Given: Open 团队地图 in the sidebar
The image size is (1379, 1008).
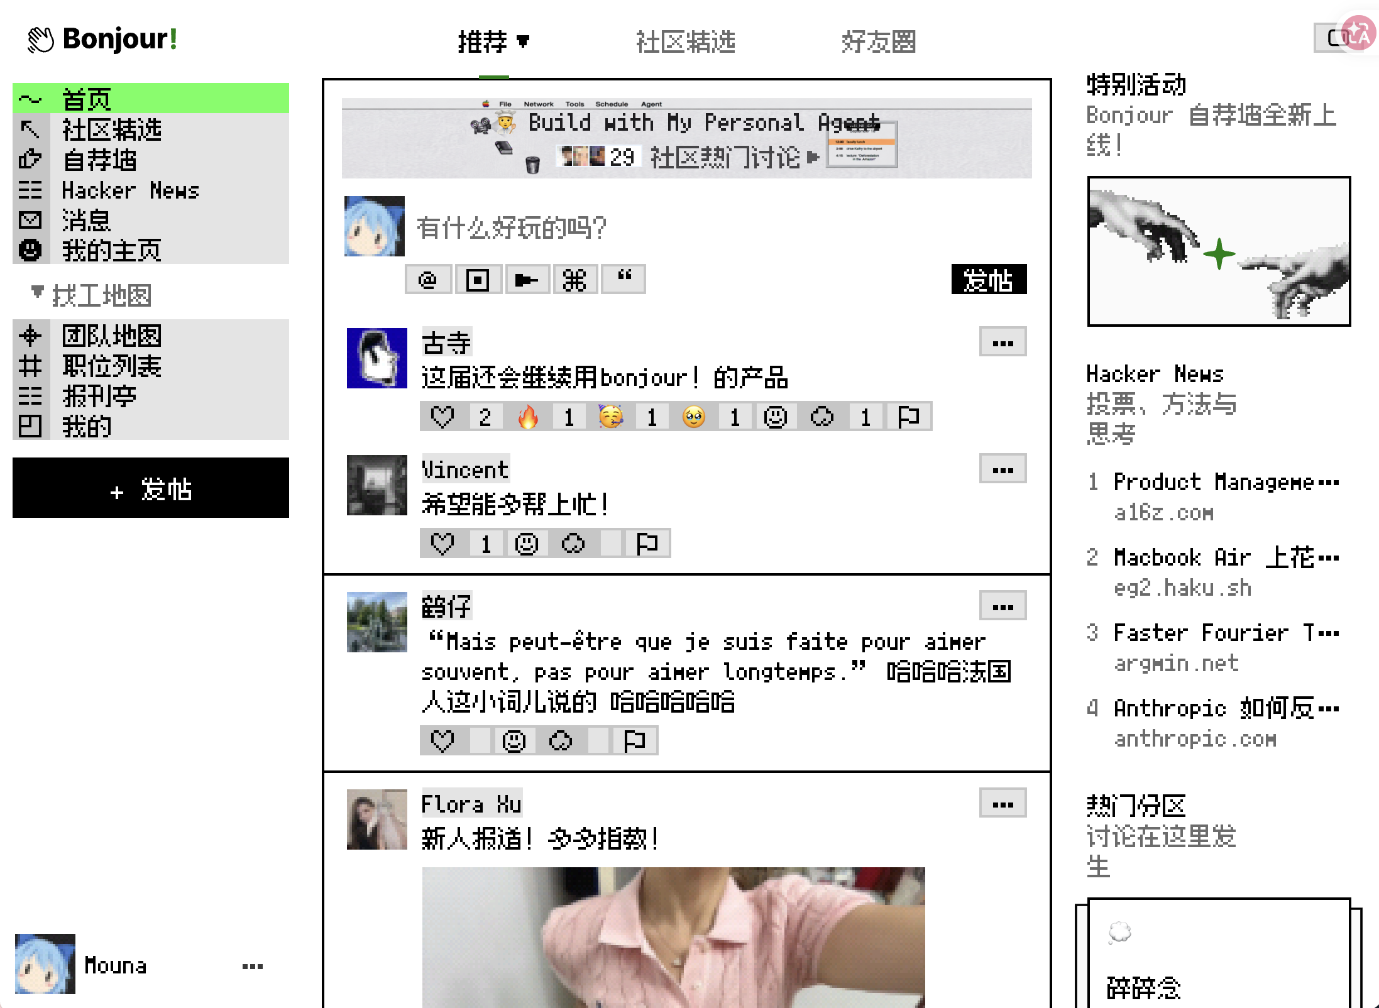Looking at the screenshot, I should coord(151,336).
